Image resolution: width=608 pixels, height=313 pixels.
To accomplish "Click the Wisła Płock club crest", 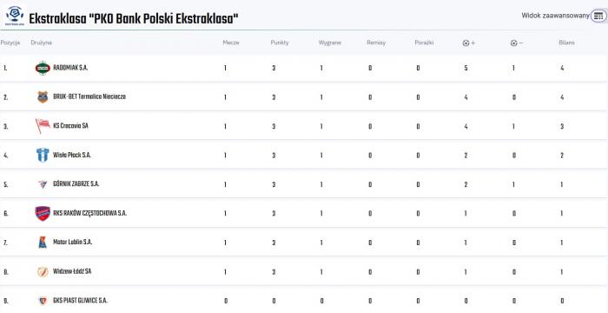I will (x=43, y=155).
